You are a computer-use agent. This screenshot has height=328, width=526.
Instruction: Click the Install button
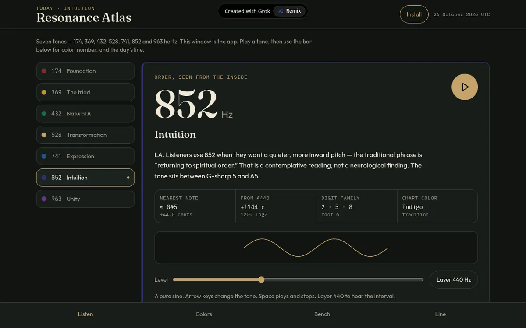[414, 14]
